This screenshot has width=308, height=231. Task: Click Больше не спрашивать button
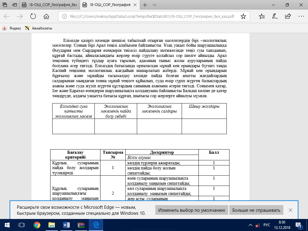click(x=256, y=210)
